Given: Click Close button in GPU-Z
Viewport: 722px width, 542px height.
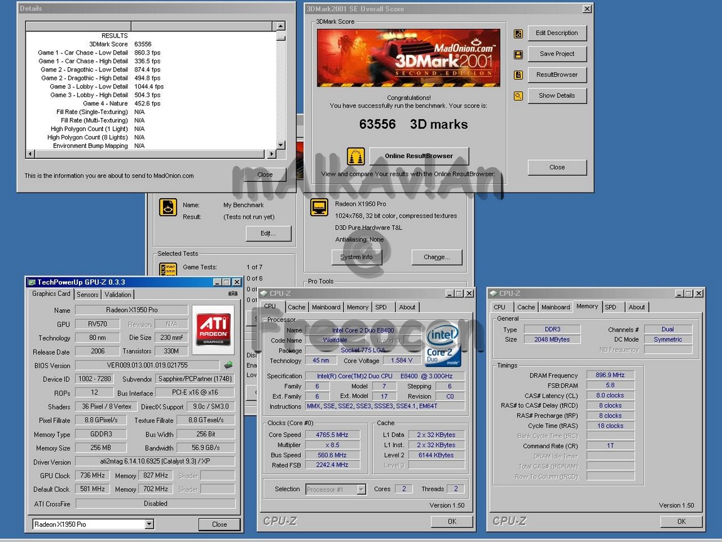Looking at the screenshot, I should click(x=219, y=524).
